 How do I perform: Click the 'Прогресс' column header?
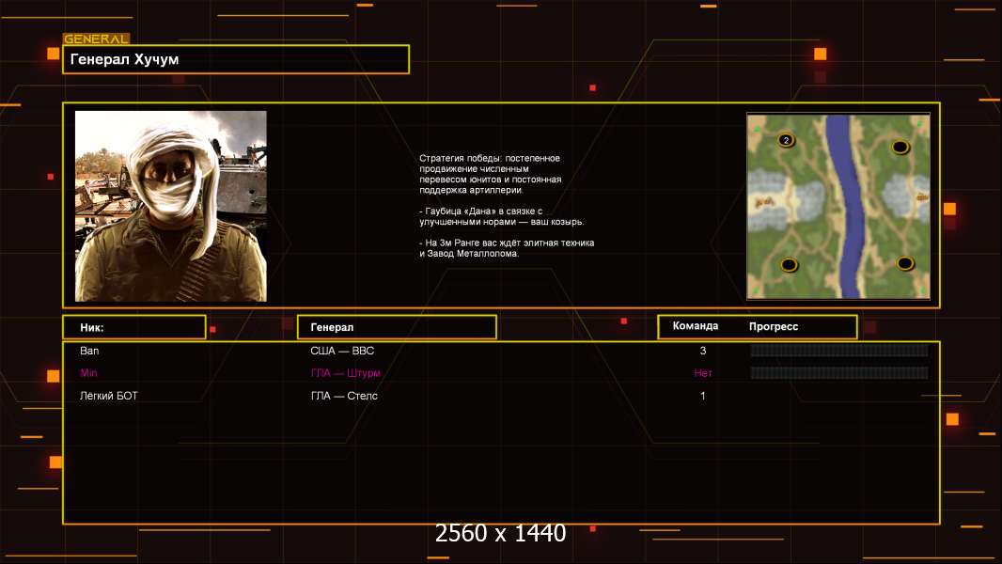[x=774, y=326]
